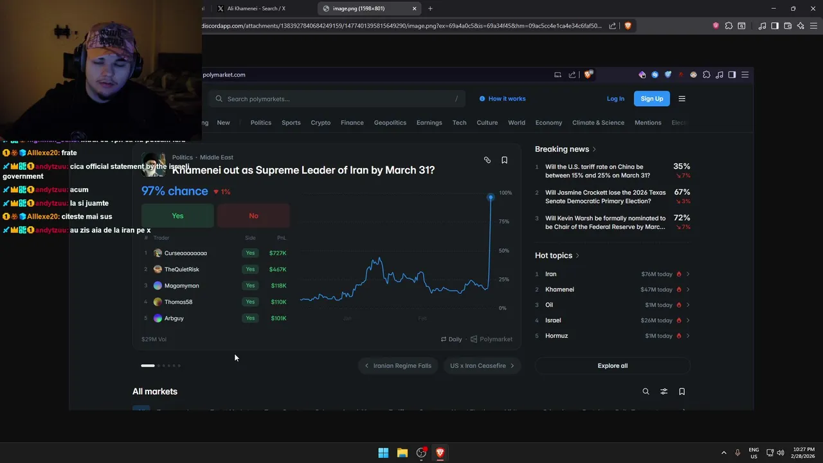Click the first active carousel indicator dot
The height and width of the screenshot is (463, 823).
click(x=148, y=366)
